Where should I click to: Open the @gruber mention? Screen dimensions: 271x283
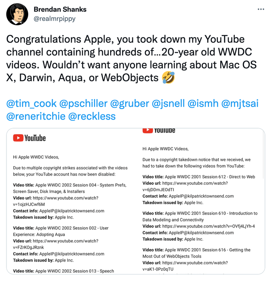point(129,103)
